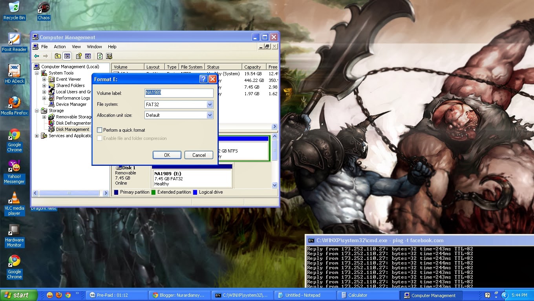Select Device Manager in the tree
Image resolution: width=534 pixels, height=301 pixels.
(x=71, y=104)
